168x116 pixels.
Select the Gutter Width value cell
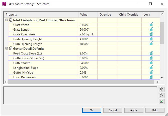[x=88, y=63]
